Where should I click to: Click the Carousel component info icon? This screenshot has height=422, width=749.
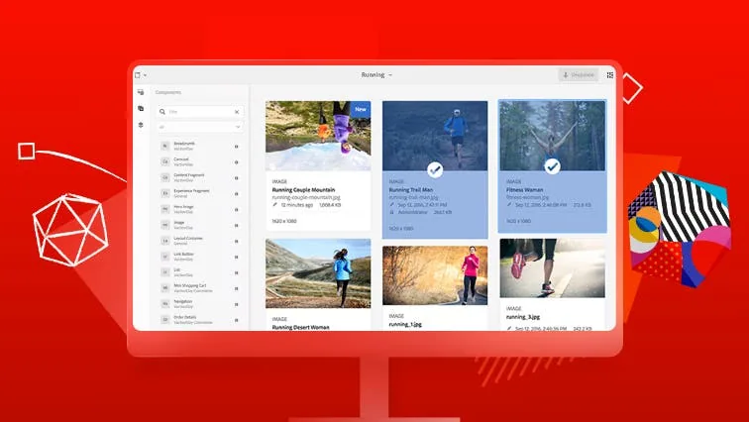point(236,161)
